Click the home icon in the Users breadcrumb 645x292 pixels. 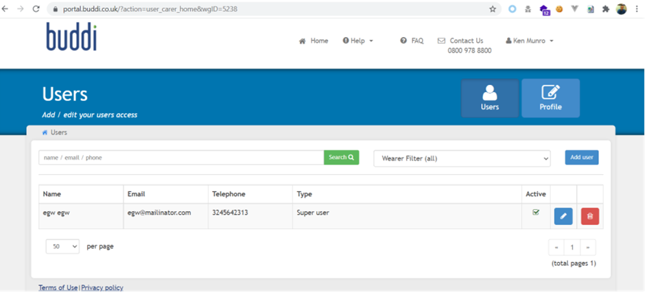coord(45,132)
